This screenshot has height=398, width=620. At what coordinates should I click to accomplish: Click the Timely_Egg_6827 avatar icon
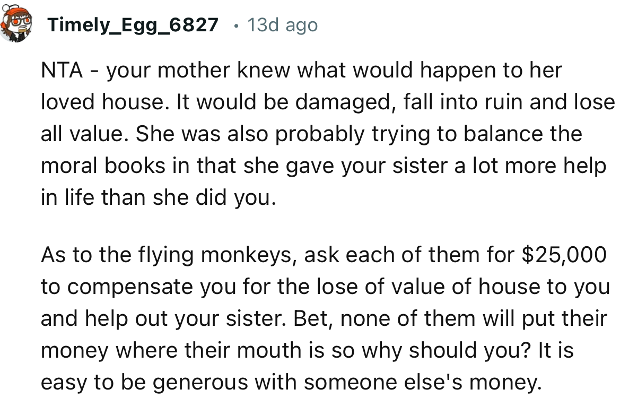point(15,25)
